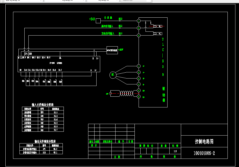This screenshot has height=167, width=239.
Task: Click the DC+ driver terminal circle
Action: (x=139, y=91)
